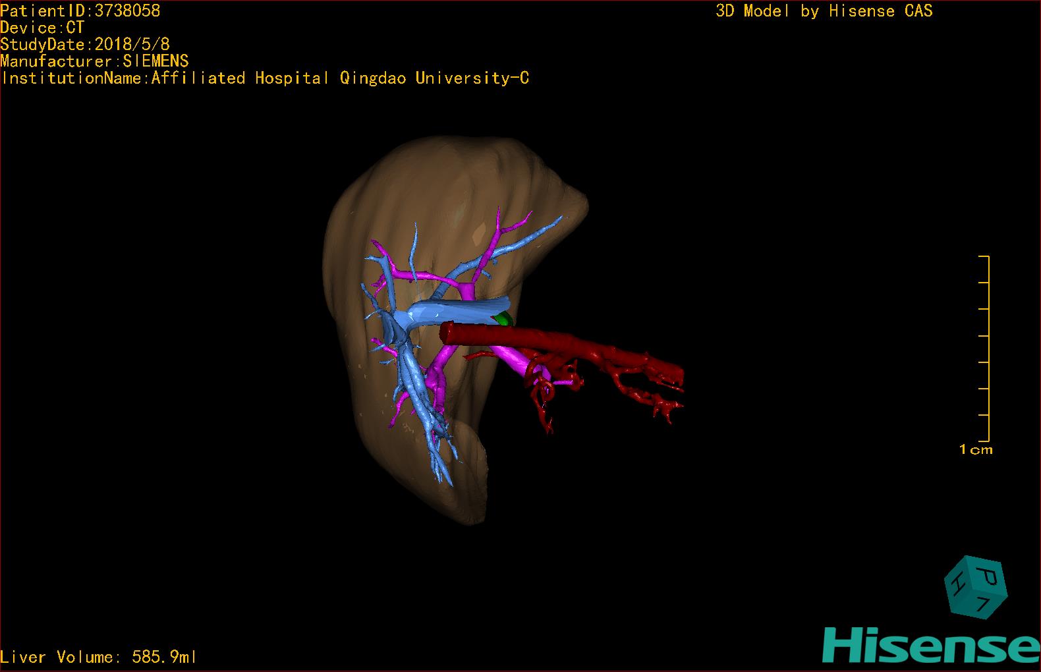The image size is (1041, 672).
Task: Click the Device:CT label
Action: (42, 28)
